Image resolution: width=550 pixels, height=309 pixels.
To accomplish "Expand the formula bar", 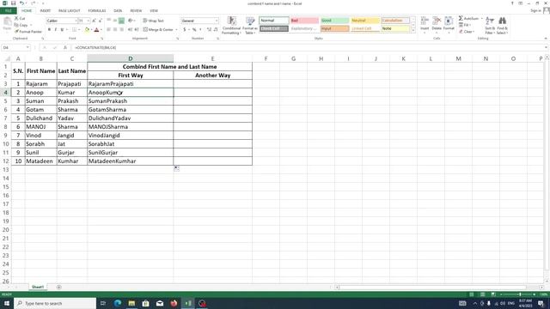I will [x=546, y=47].
